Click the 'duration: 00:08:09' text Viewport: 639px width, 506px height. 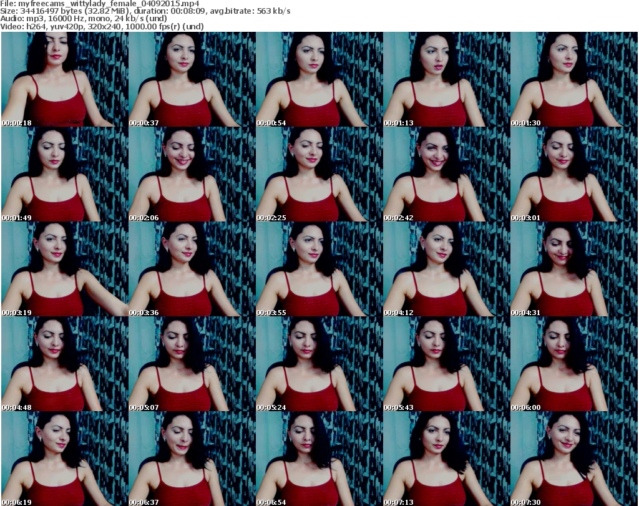pyautogui.click(x=171, y=11)
